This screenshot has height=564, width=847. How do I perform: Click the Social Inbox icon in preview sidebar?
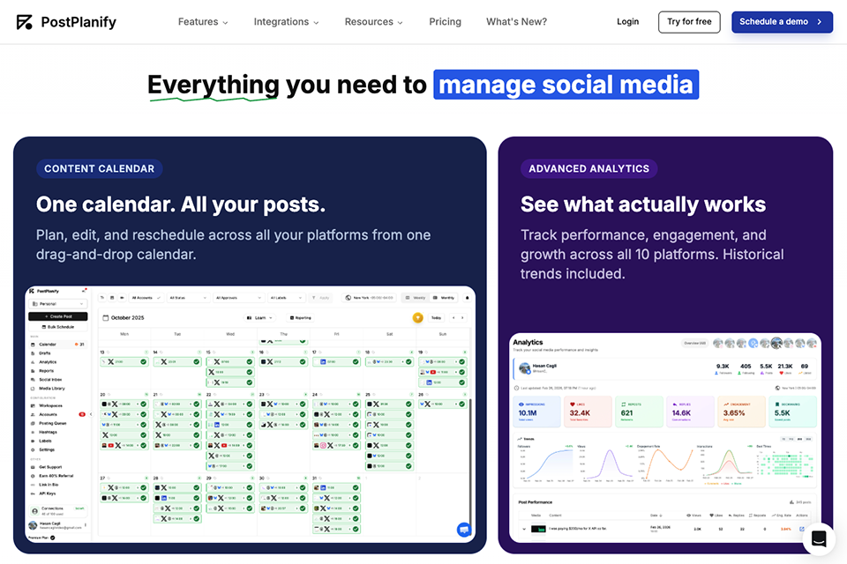click(x=33, y=380)
